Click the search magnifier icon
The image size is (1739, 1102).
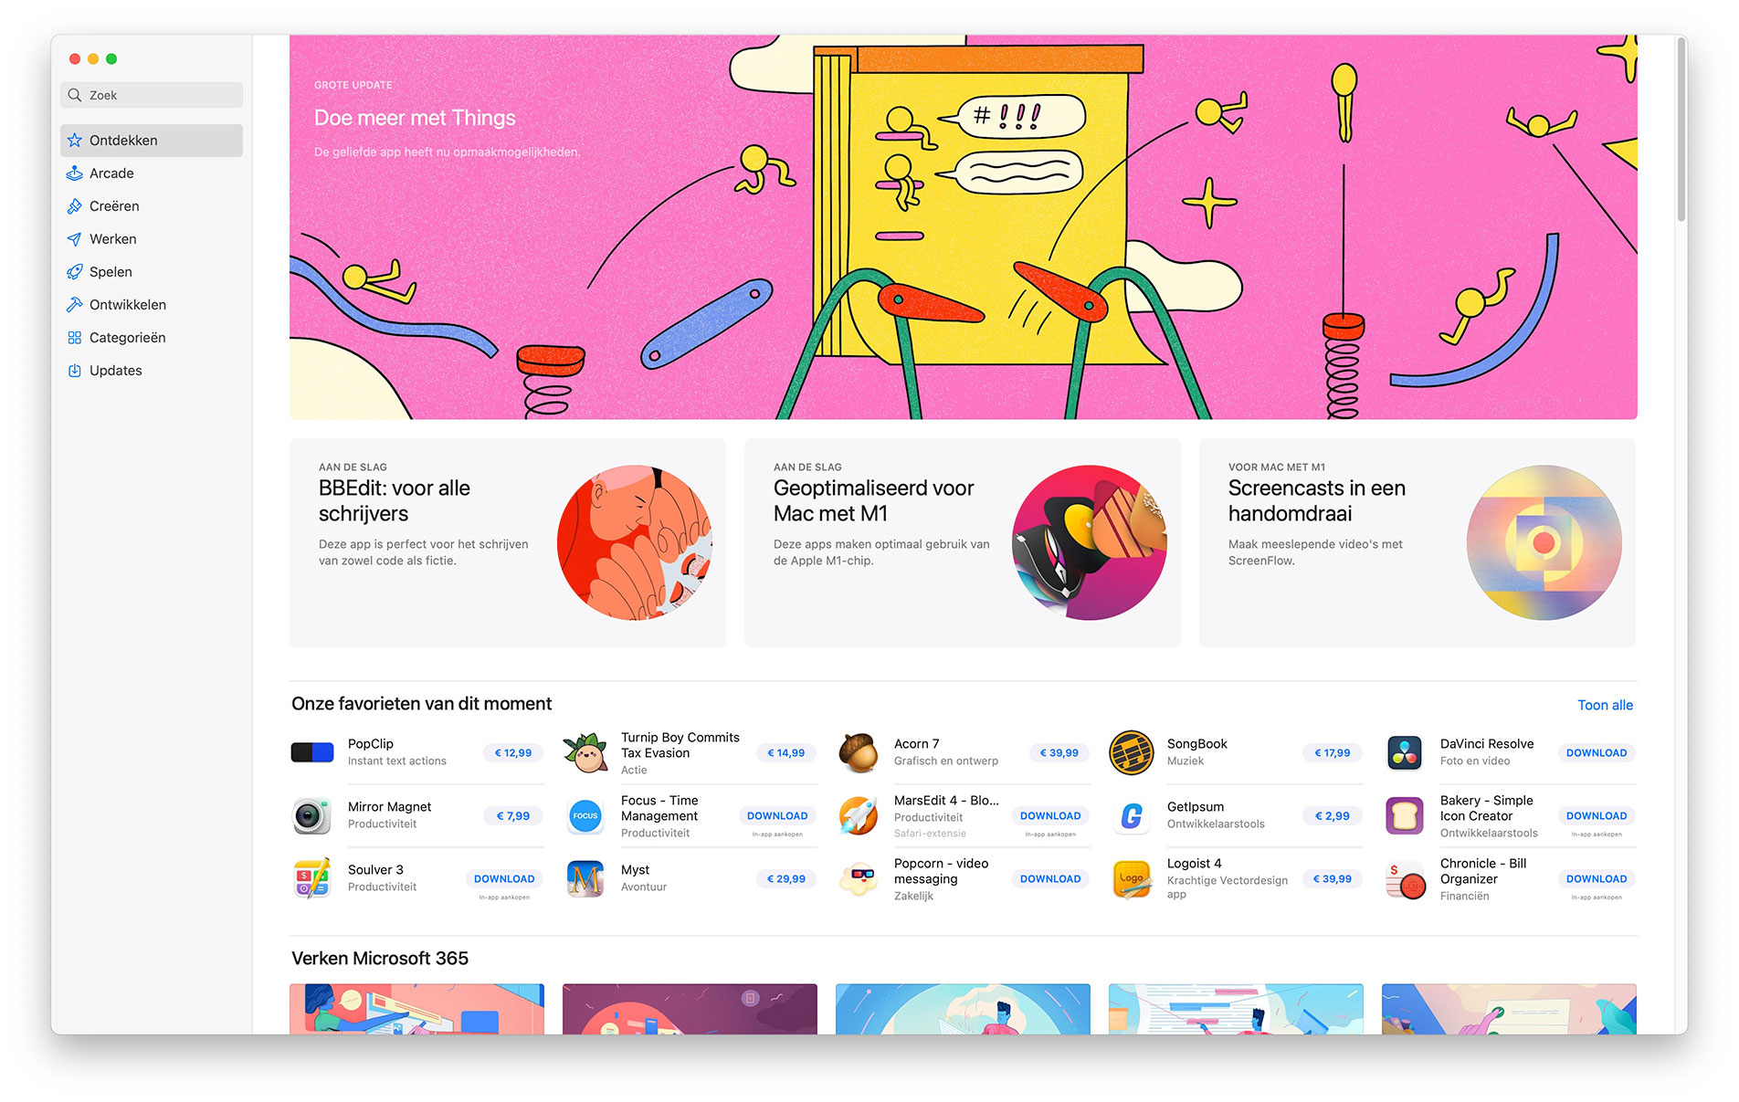click(x=75, y=95)
